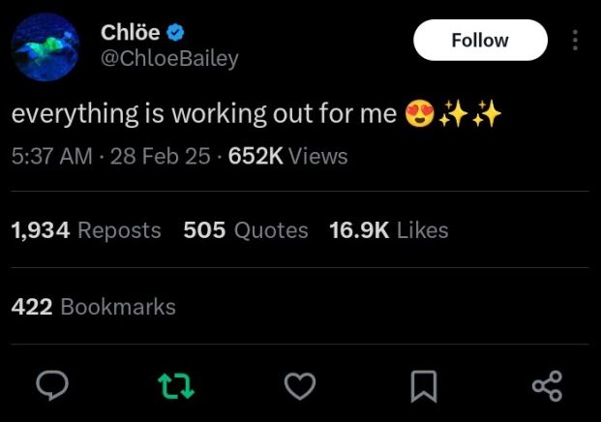
Task: Click the 5:37 AM timestamp
Action: pyautogui.click(x=52, y=156)
